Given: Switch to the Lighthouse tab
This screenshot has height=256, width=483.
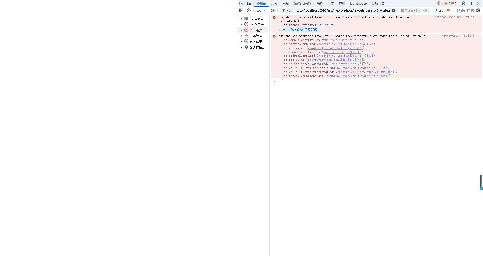Looking at the screenshot, I should point(358,3).
